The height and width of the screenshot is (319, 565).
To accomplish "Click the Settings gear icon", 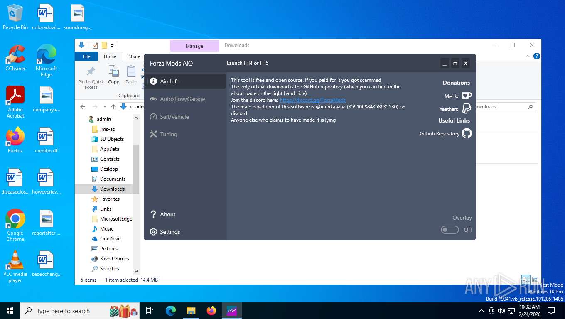I will point(153,232).
